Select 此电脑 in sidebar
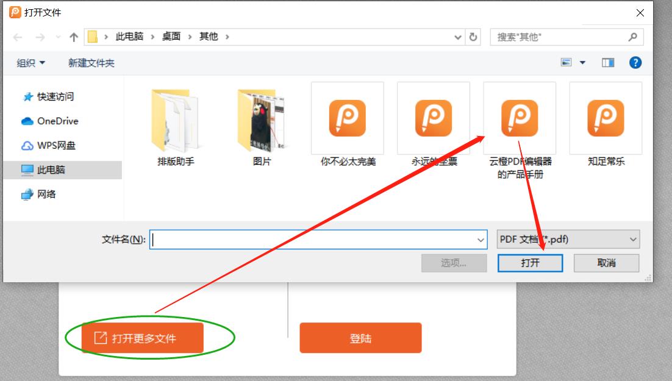 point(63,169)
